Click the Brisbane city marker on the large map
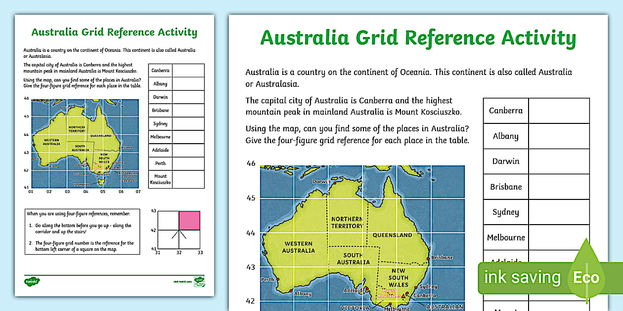623x311 pixels. [x=428, y=259]
